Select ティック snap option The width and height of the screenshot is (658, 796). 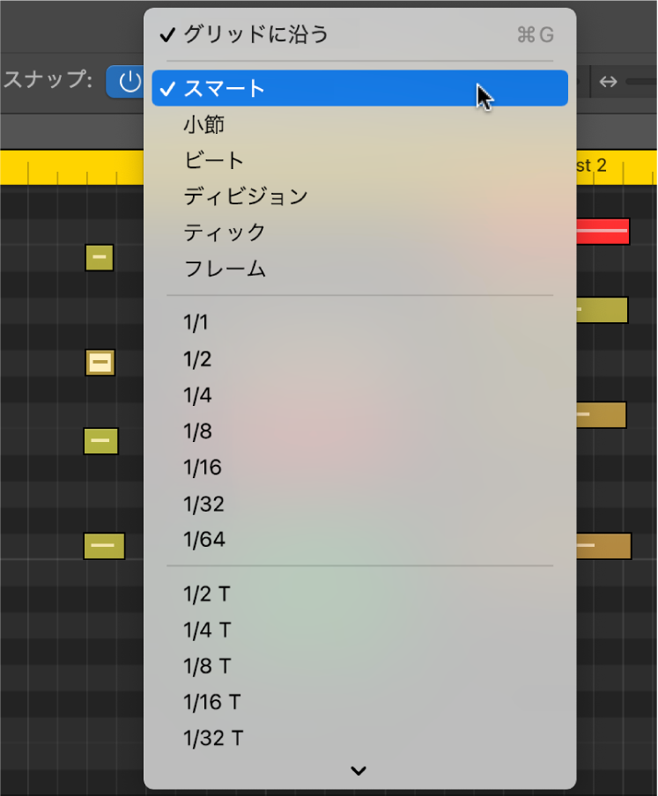pyautogui.click(x=359, y=232)
